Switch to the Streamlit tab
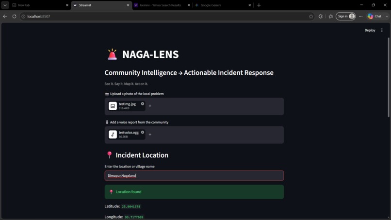 101,5
